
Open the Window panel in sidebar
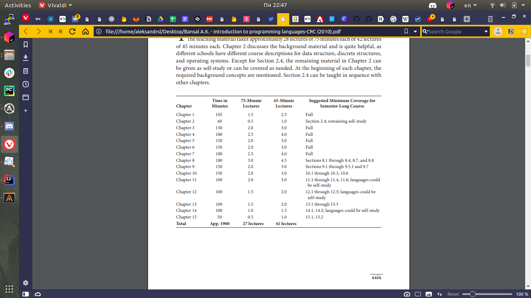pos(26,97)
